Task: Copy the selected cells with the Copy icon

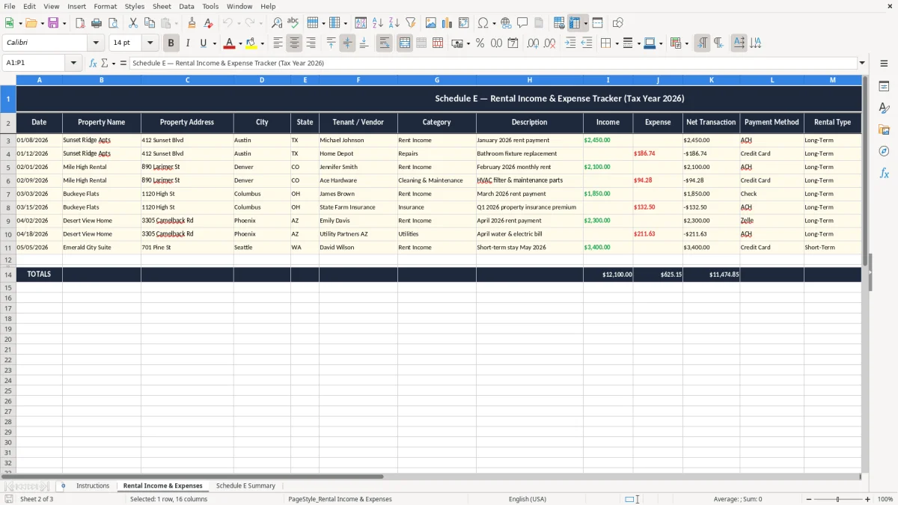Action: [x=150, y=23]
